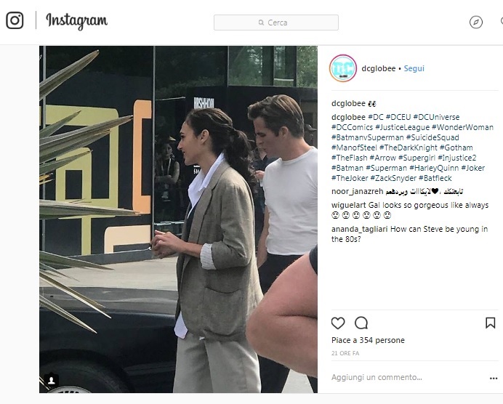Click the comment speech bubble icon

pos(361,323)
